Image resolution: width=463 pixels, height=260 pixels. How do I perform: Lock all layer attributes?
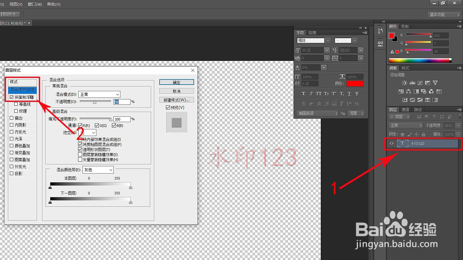423,134
